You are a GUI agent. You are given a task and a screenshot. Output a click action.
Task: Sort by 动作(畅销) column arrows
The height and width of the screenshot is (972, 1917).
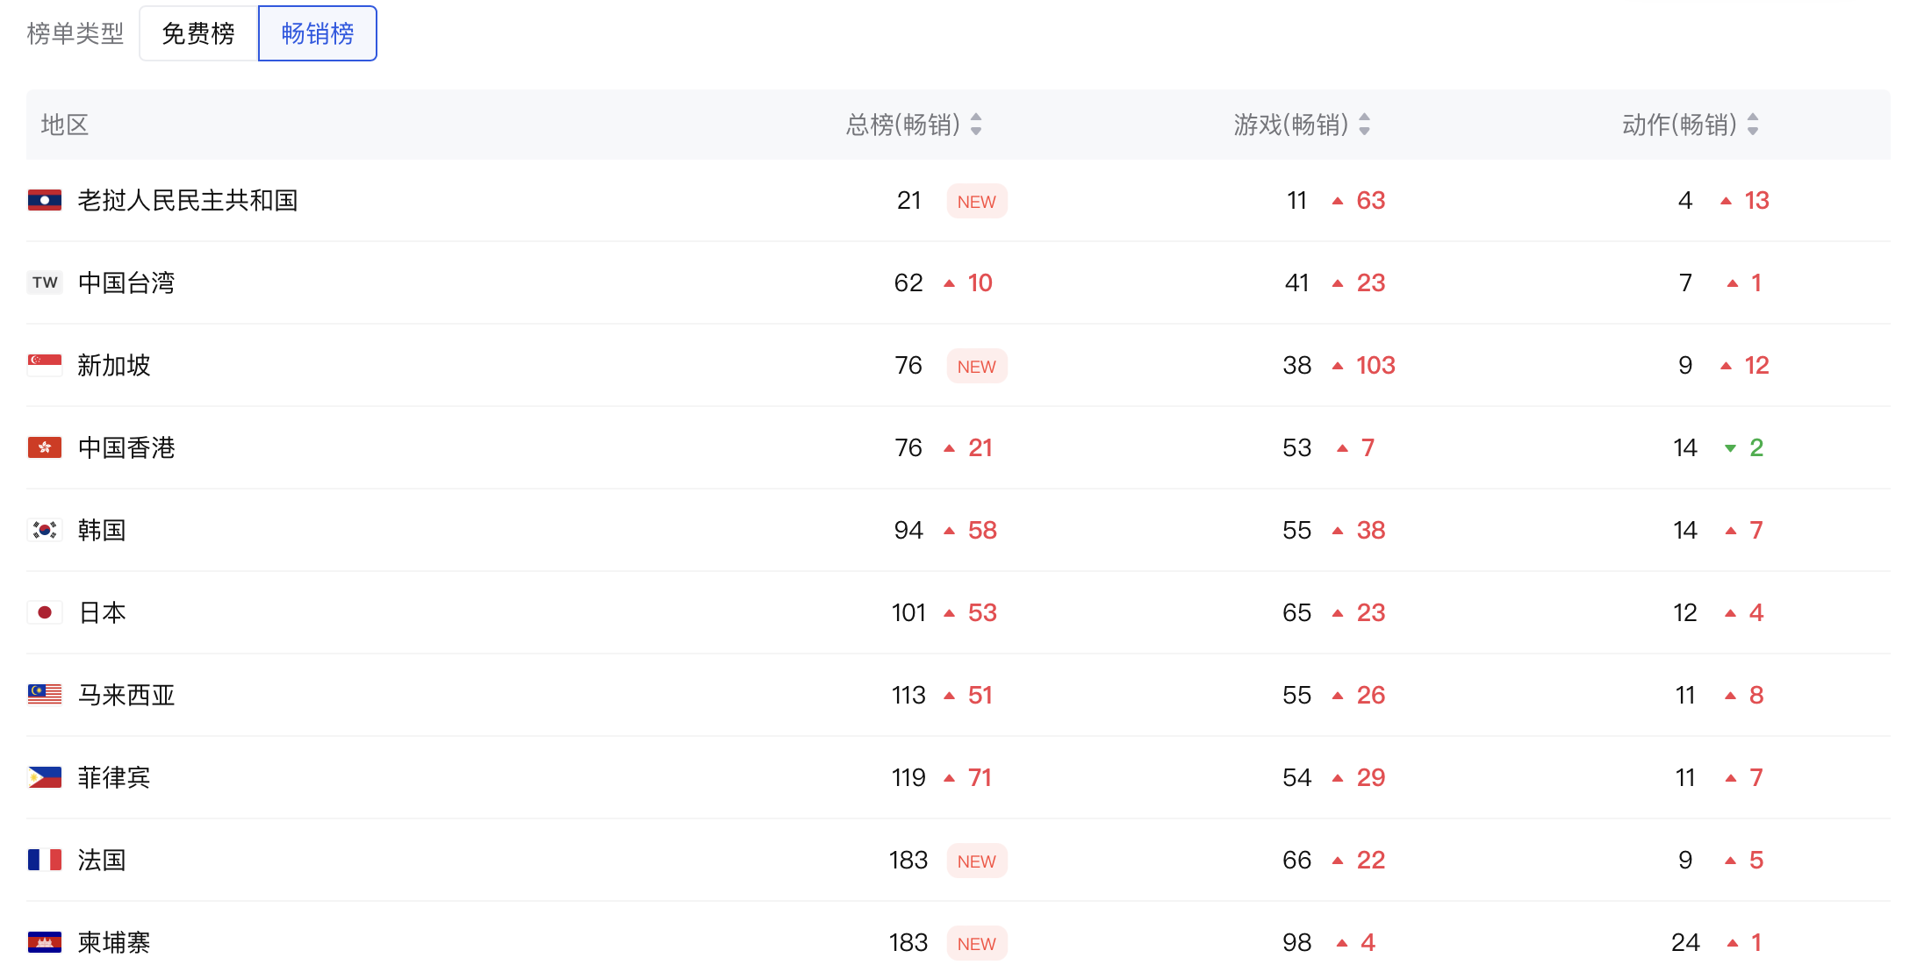[1753, 125]
